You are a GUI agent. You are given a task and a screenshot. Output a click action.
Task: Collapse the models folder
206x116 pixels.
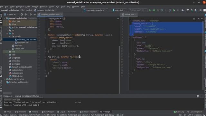[x=10, y=36]
